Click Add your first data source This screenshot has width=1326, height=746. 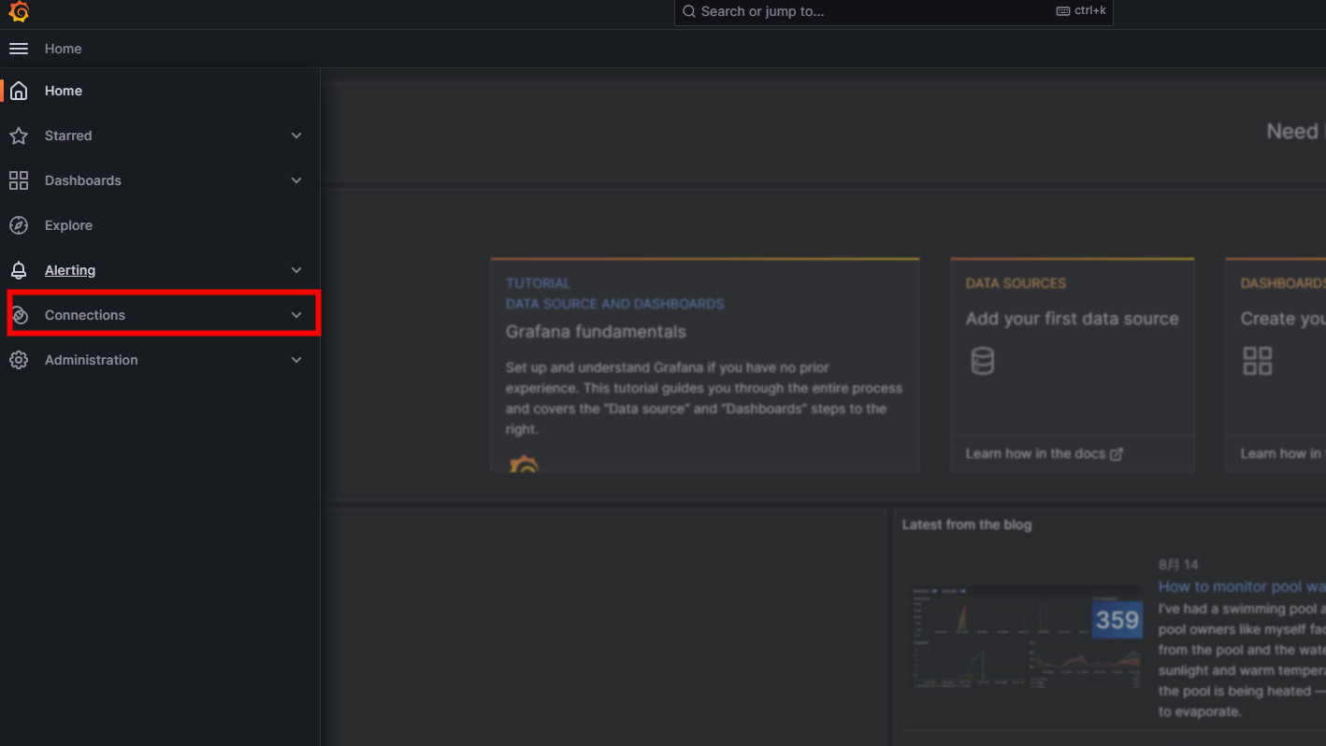point(1072,319)
